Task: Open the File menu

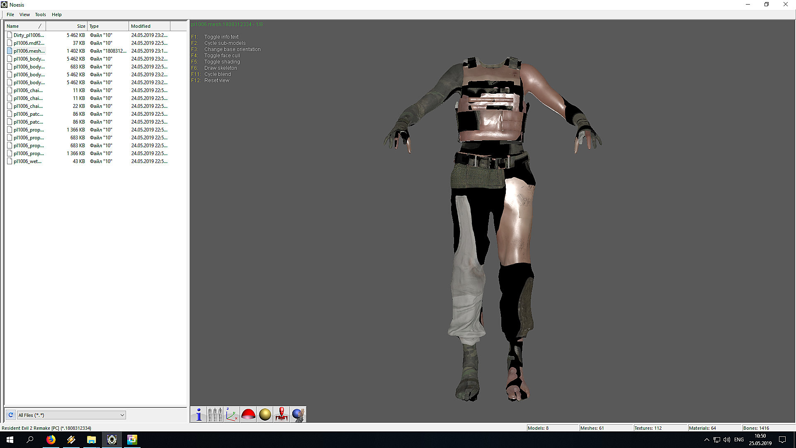Action: [x=10, y=15]
